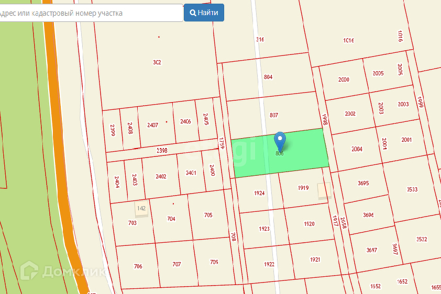This screenshot has width=441, height=294.
Task: Select parcel 3695 on the map
Action: [x=363, y=184]
